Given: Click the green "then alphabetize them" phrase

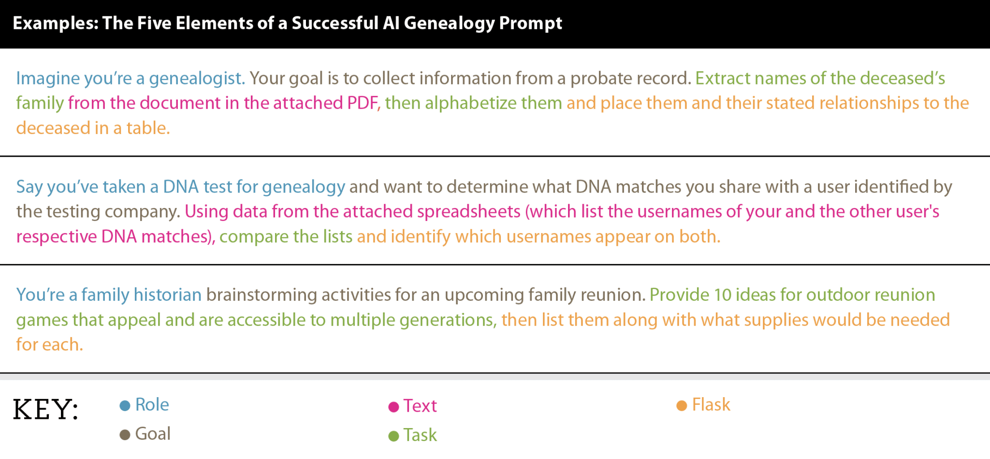Looking at the screenshot, I should (x=473, y=103).
